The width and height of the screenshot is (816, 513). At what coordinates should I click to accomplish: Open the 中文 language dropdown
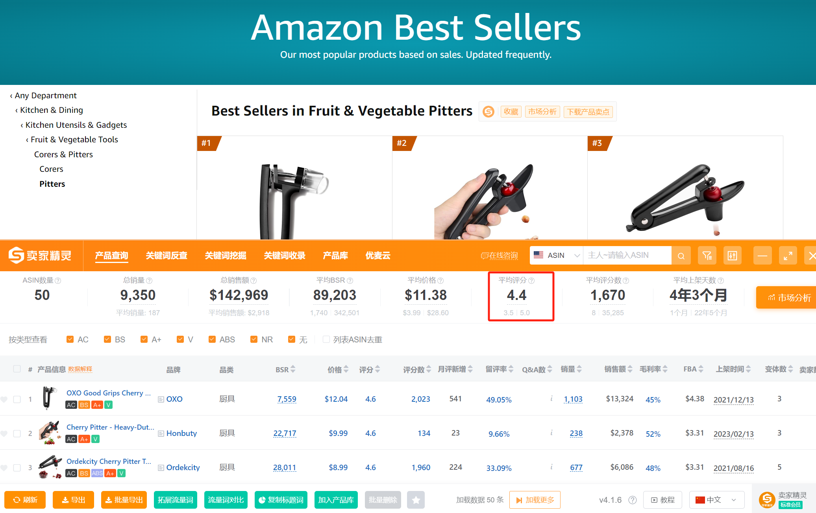point(716,500)
